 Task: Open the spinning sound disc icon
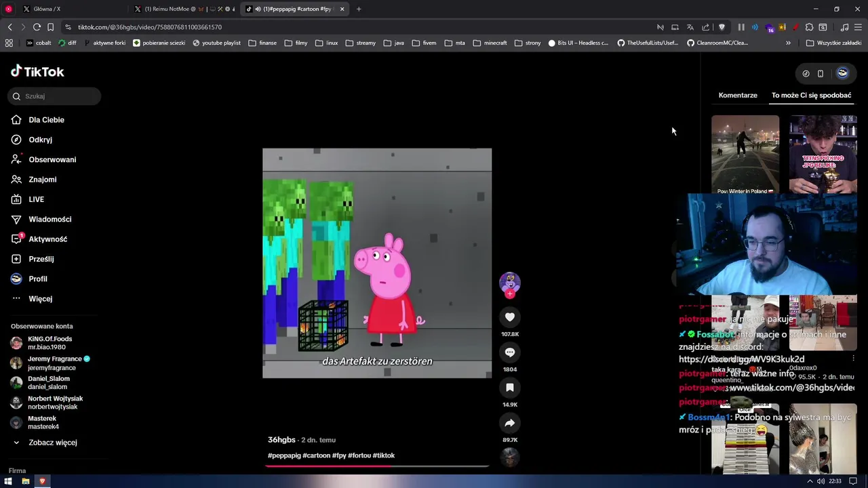[510, 457]
